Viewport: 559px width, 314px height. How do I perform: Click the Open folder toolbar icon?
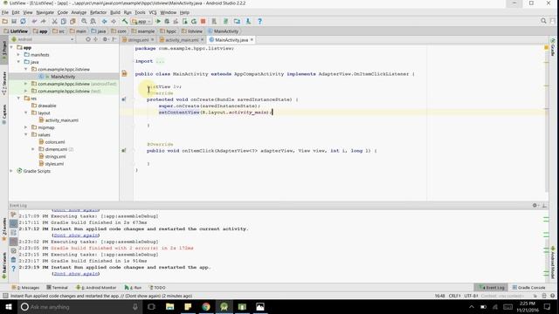coord(5,21)
